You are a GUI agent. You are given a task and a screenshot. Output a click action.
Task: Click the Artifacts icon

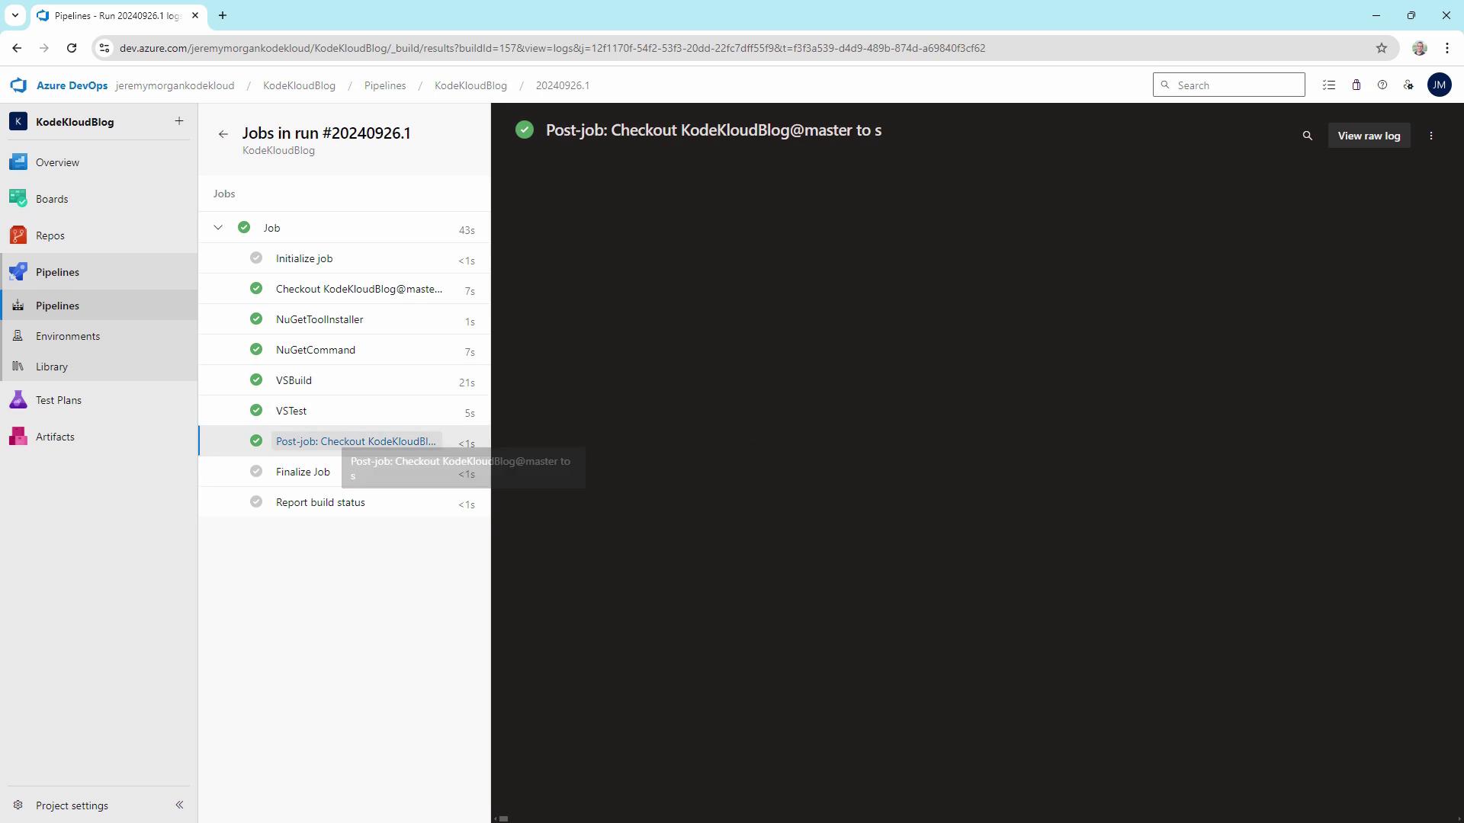[18, 437]
